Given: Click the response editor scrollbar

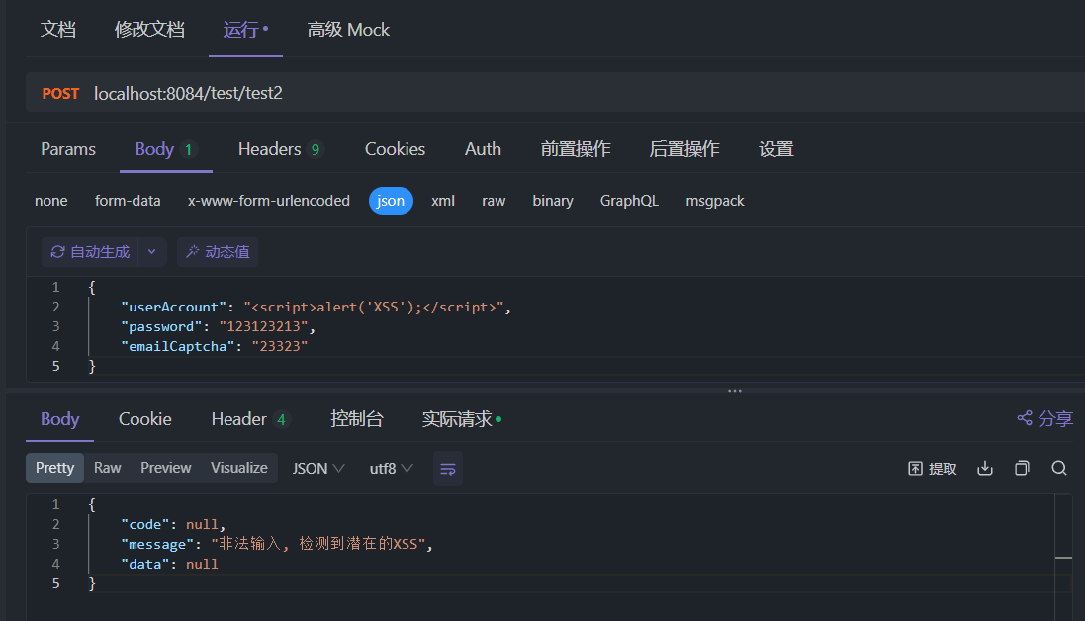Looking at the screenshot, I should [1063, 557].
